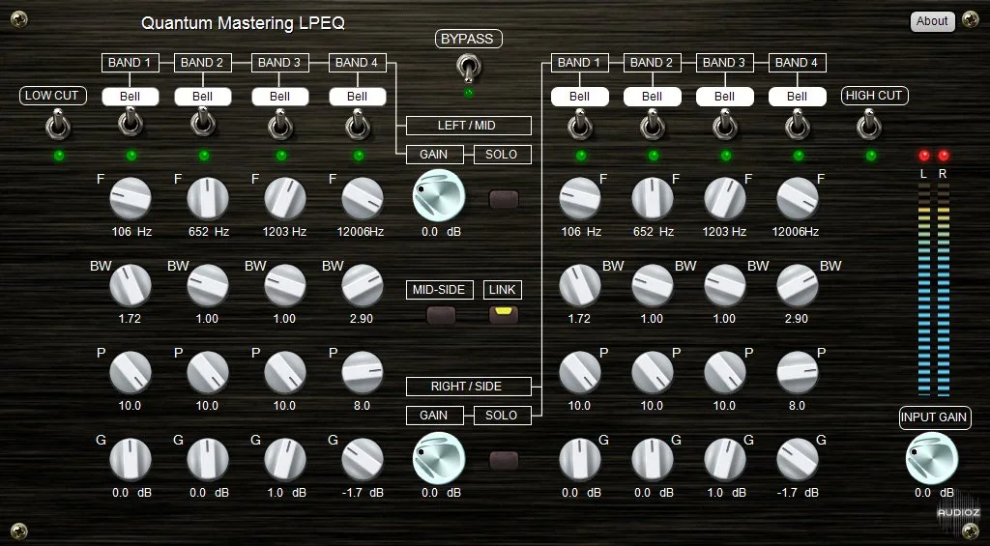The width and height of the screenshot is (990, 546).
Task: Click right Band 1 frequency knob 106 Hz
Action: pyautogui.click(x=580, y=198)
